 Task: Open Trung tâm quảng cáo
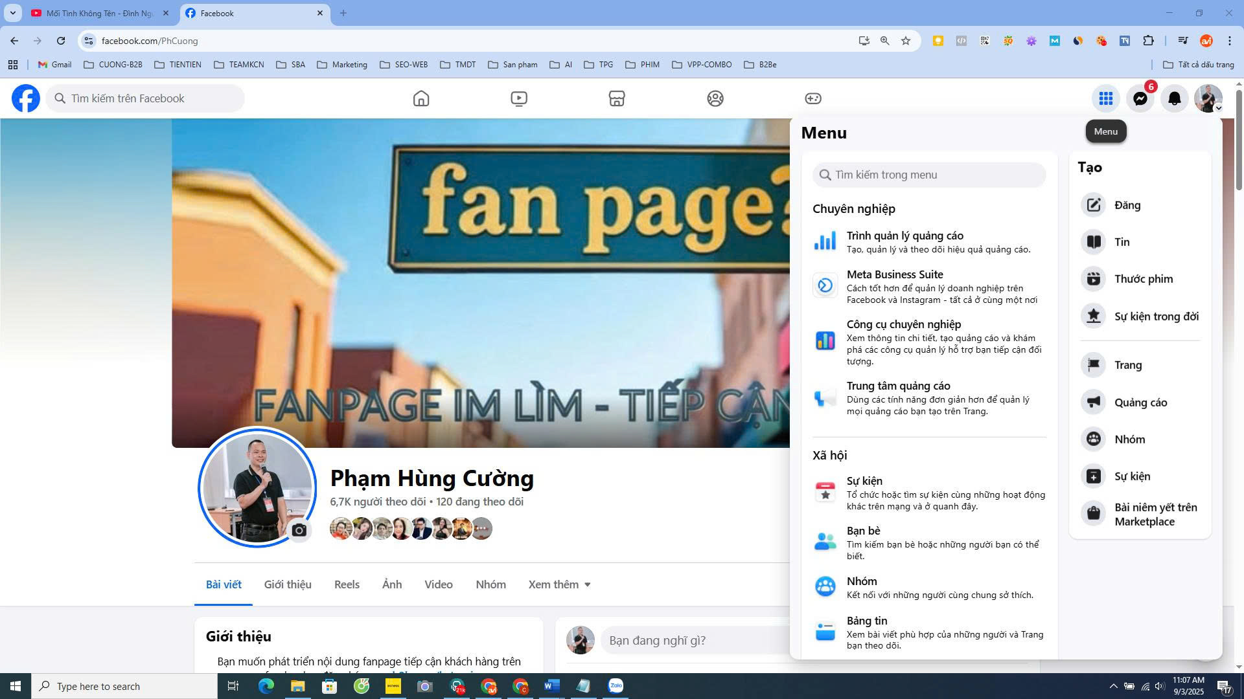[929, 398]
